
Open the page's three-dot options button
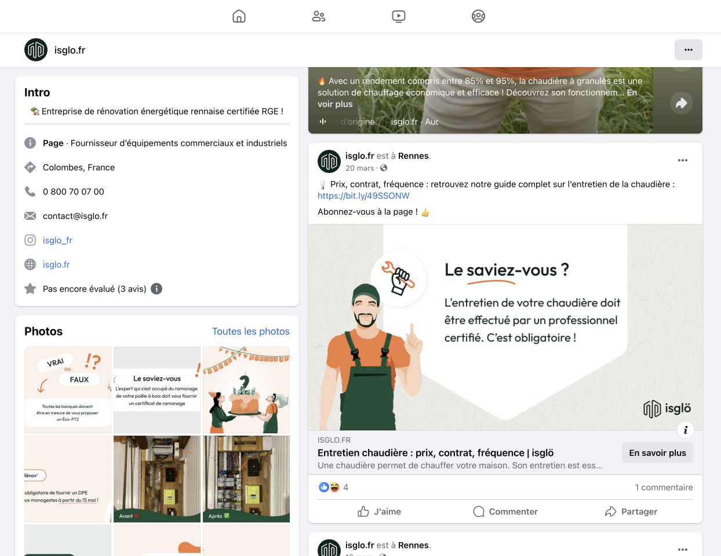click(689, 50)
